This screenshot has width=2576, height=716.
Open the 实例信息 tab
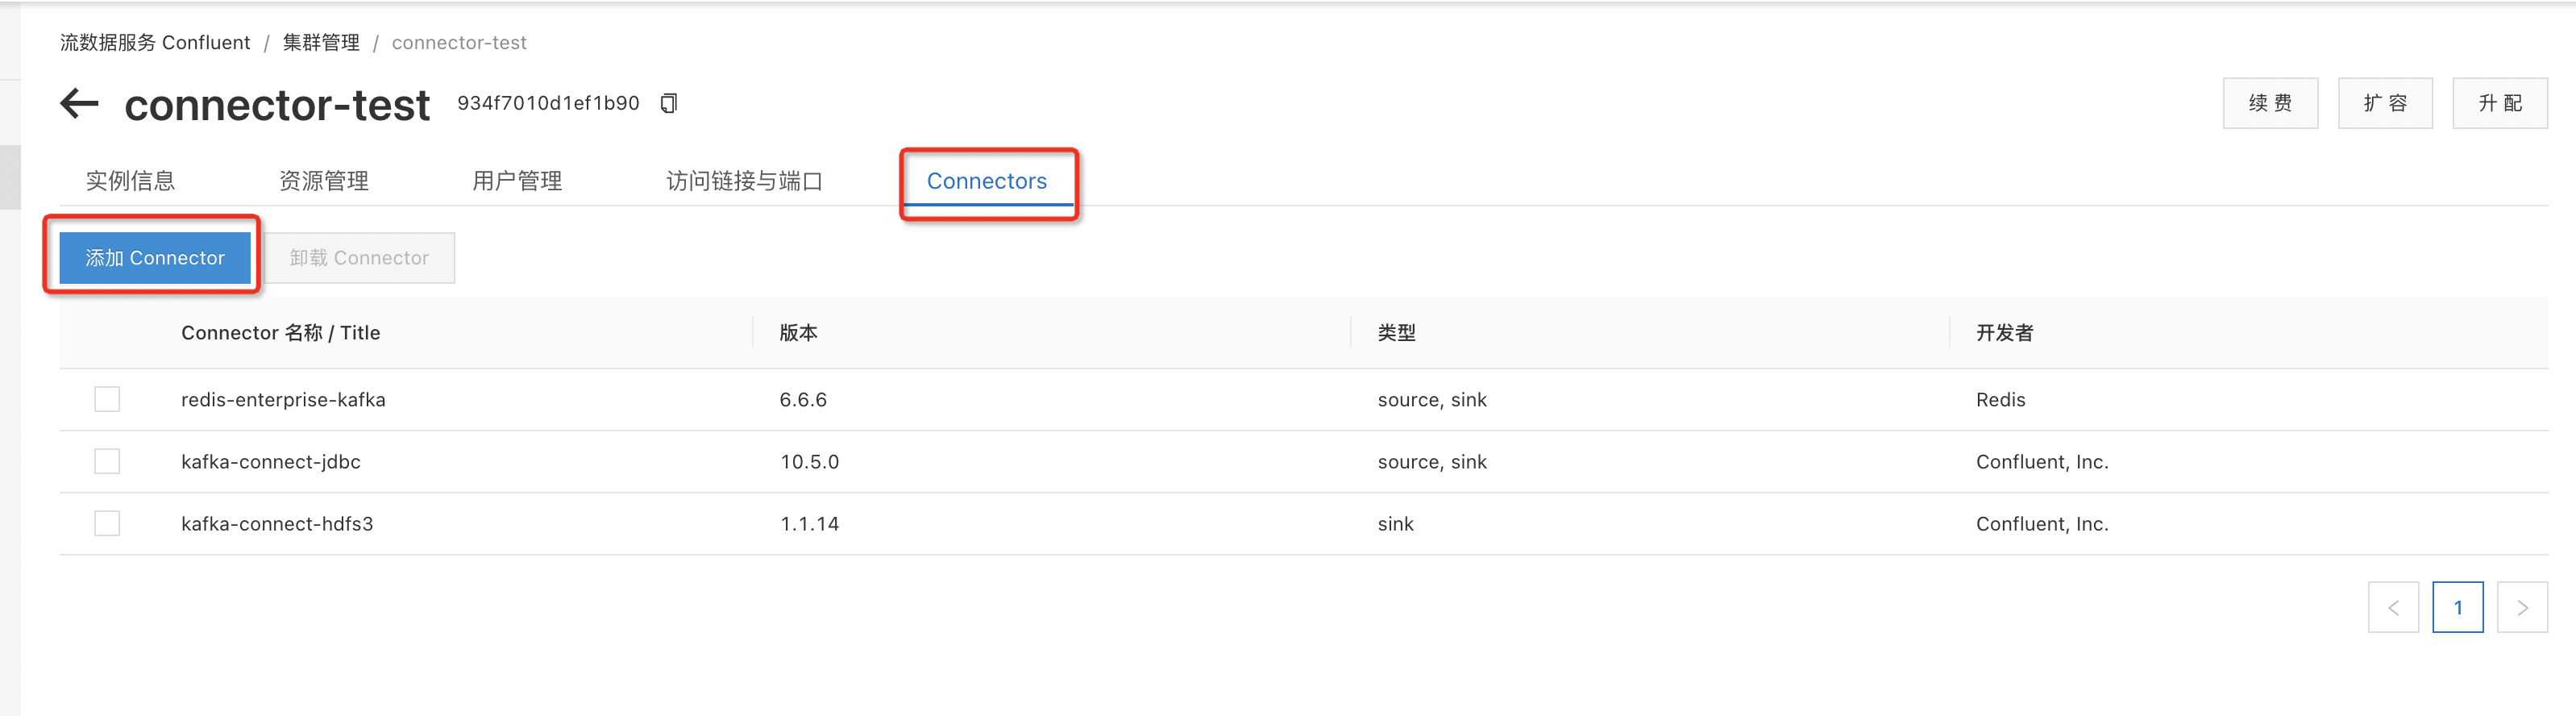[x=130, y=181]
